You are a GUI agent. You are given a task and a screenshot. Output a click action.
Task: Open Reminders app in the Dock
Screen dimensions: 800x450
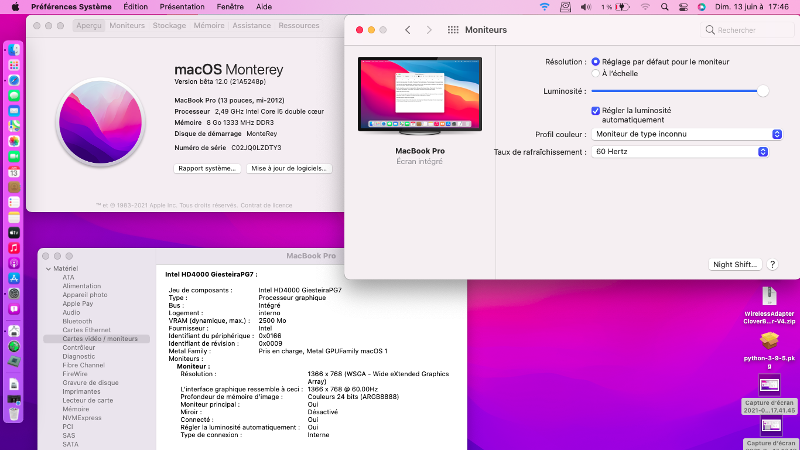[14, 202]
